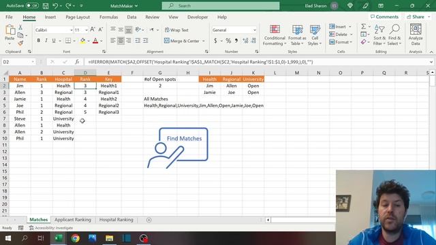Open the Hospital Ranking sheet tab

click(x=116, y=219)
